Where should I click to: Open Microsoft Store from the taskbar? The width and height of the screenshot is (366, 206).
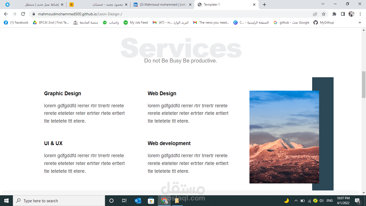click(151, 201)
